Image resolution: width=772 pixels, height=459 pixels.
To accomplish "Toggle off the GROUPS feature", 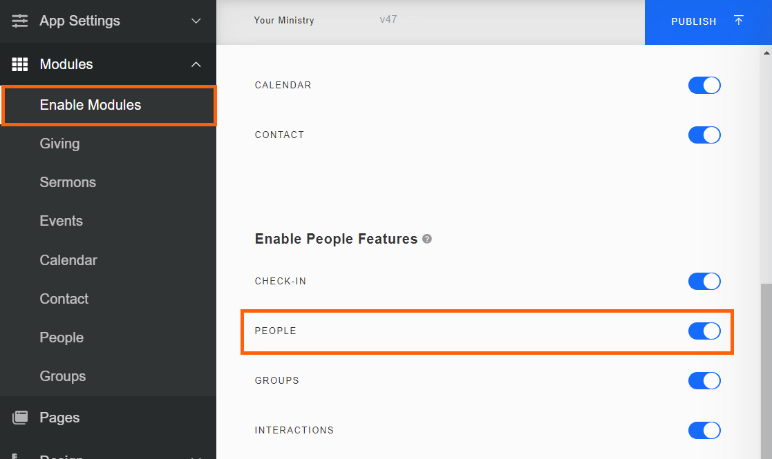I will tap(704, 380).
